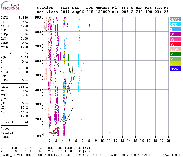The width and height of the screenshot is (183, 157).
Task: Select the AXN value 713
Action: tap(139, 12)
